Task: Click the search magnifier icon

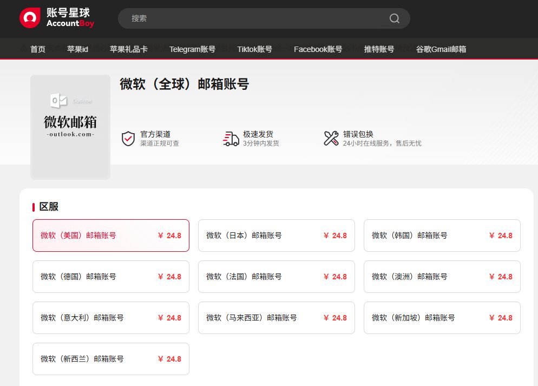Action: tap(394, 18)
